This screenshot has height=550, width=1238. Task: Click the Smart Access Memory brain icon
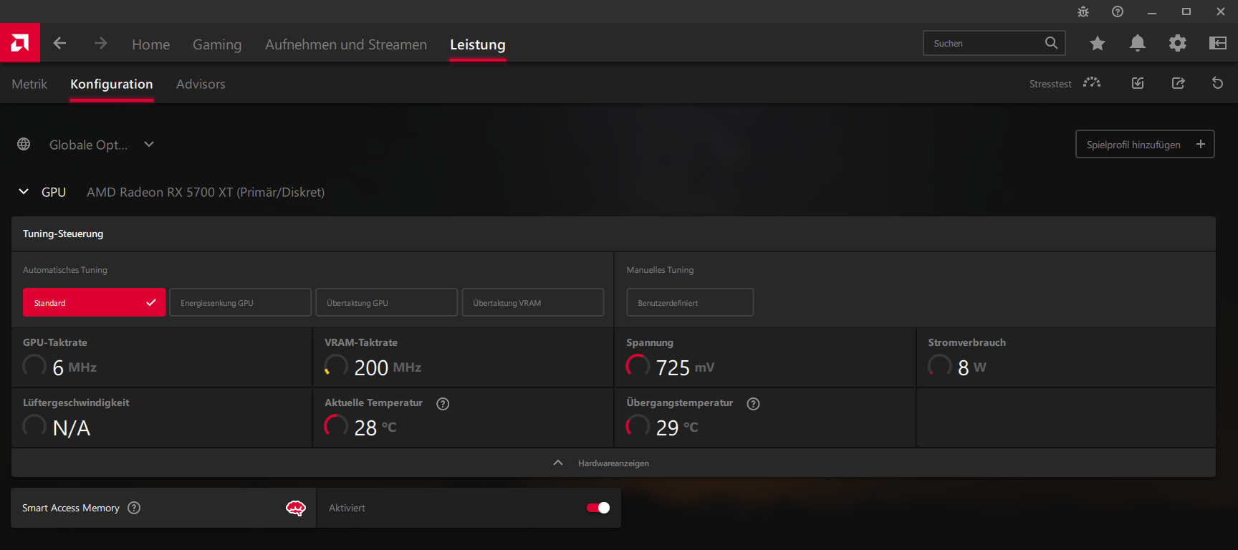click(296, 508)
